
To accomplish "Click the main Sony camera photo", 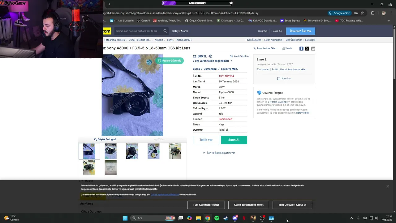I will coord(132,95).
